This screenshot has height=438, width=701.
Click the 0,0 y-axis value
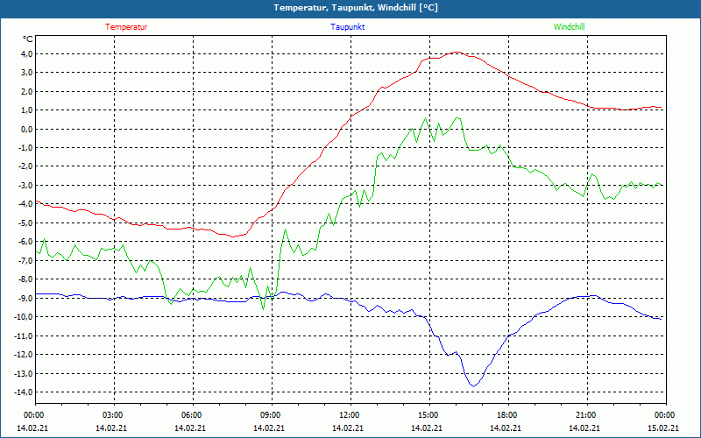coord(26,129)
